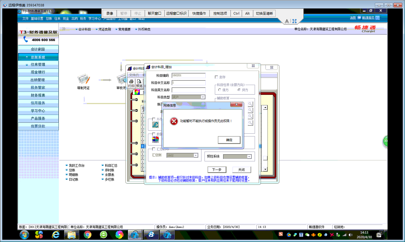Open the 往来 menu
The image size is (405, 242).
57,19
